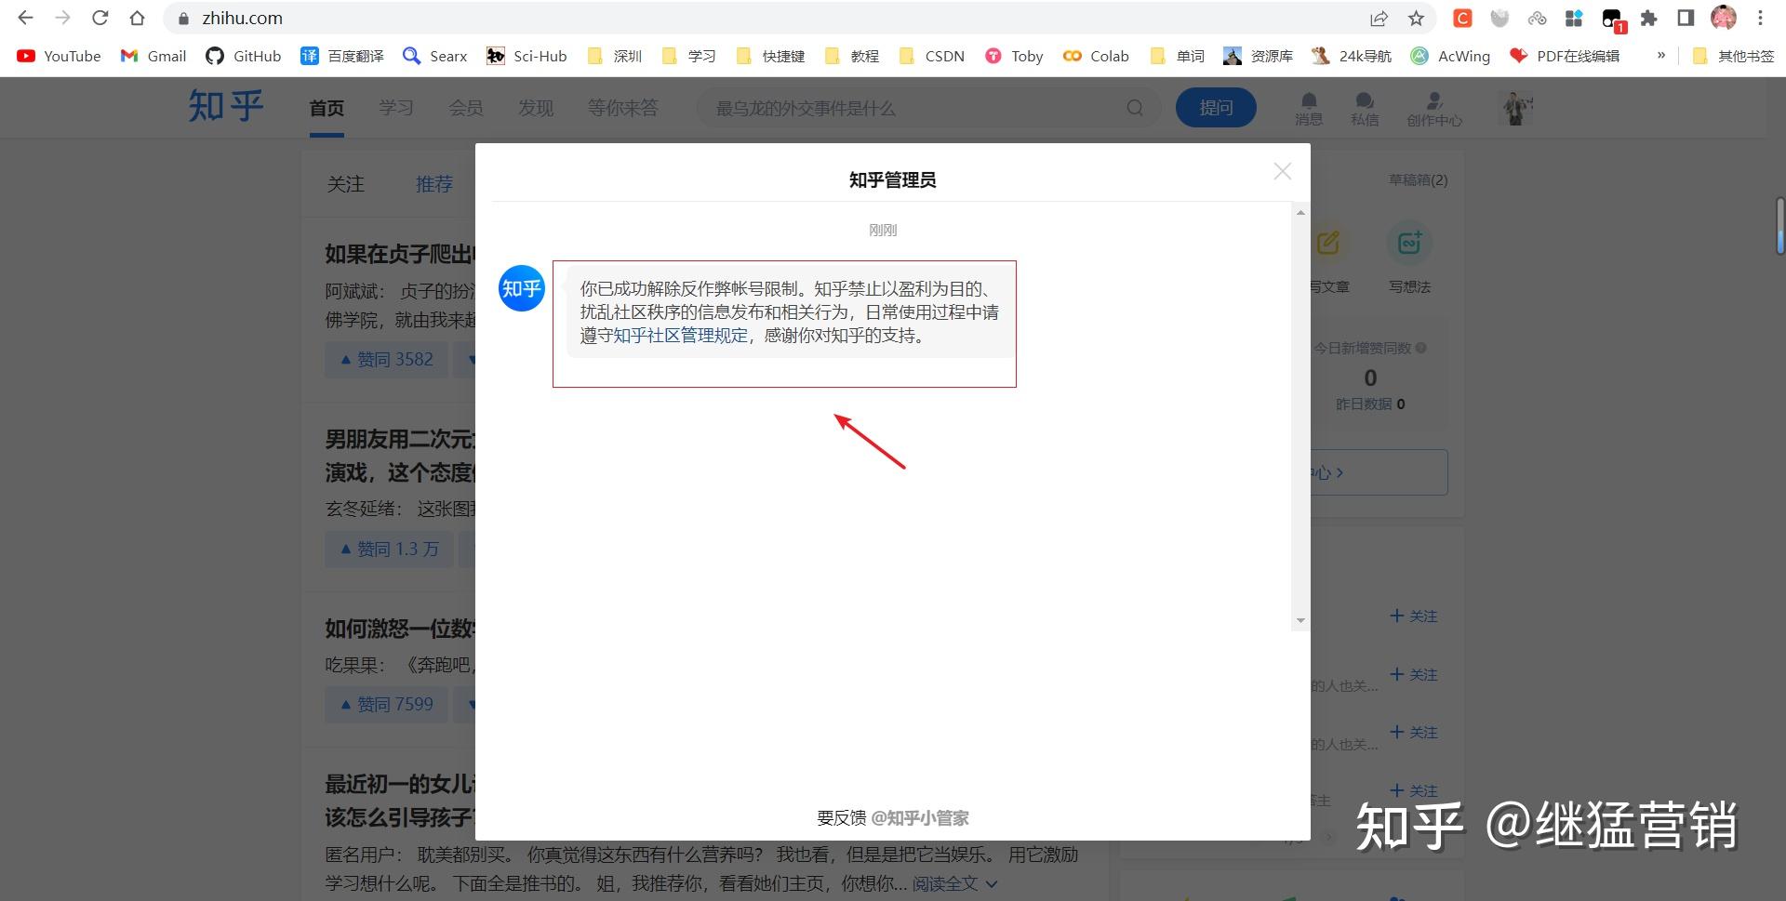Select the 发现 navigation tab
This screenshot has height=901, width=1786.
(x=536, y=108)
